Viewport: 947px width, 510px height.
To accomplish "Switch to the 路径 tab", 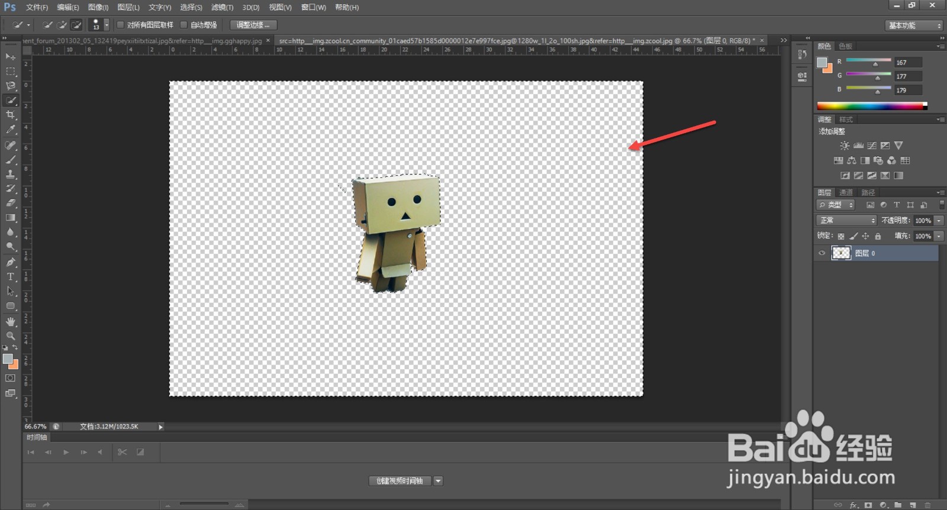I will click(868, 192).
